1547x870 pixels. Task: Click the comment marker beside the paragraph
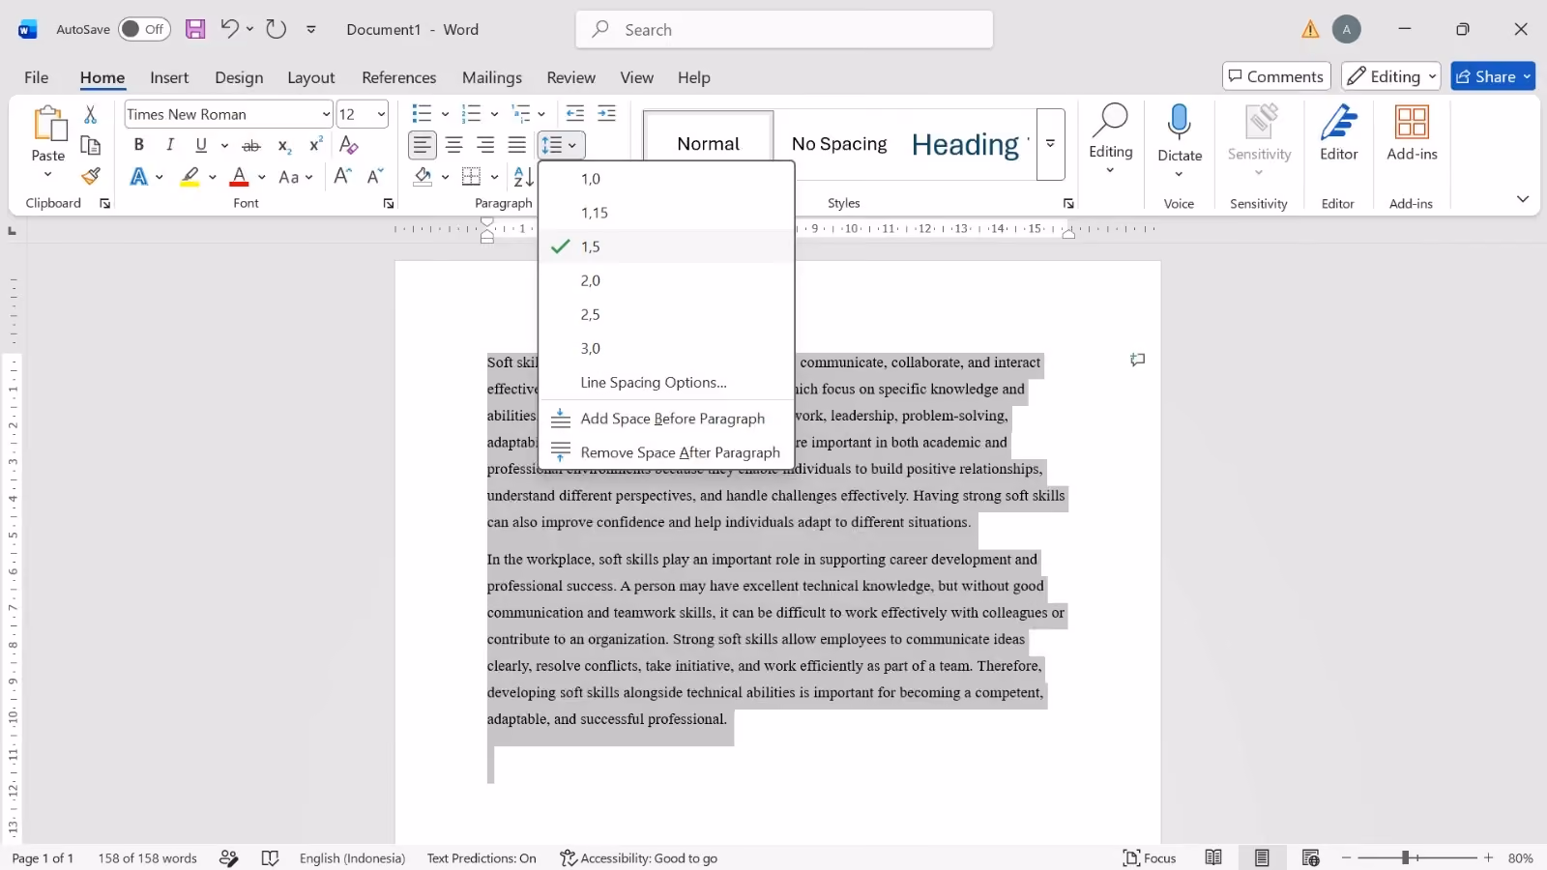1138,360
